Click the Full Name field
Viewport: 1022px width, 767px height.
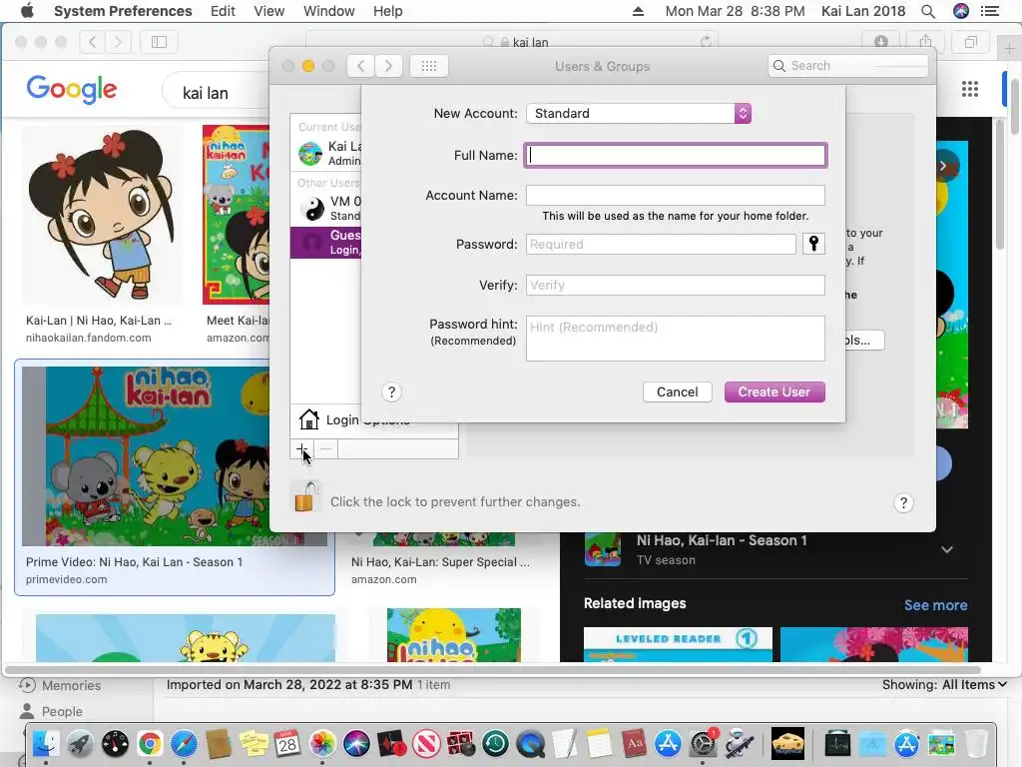676,155
